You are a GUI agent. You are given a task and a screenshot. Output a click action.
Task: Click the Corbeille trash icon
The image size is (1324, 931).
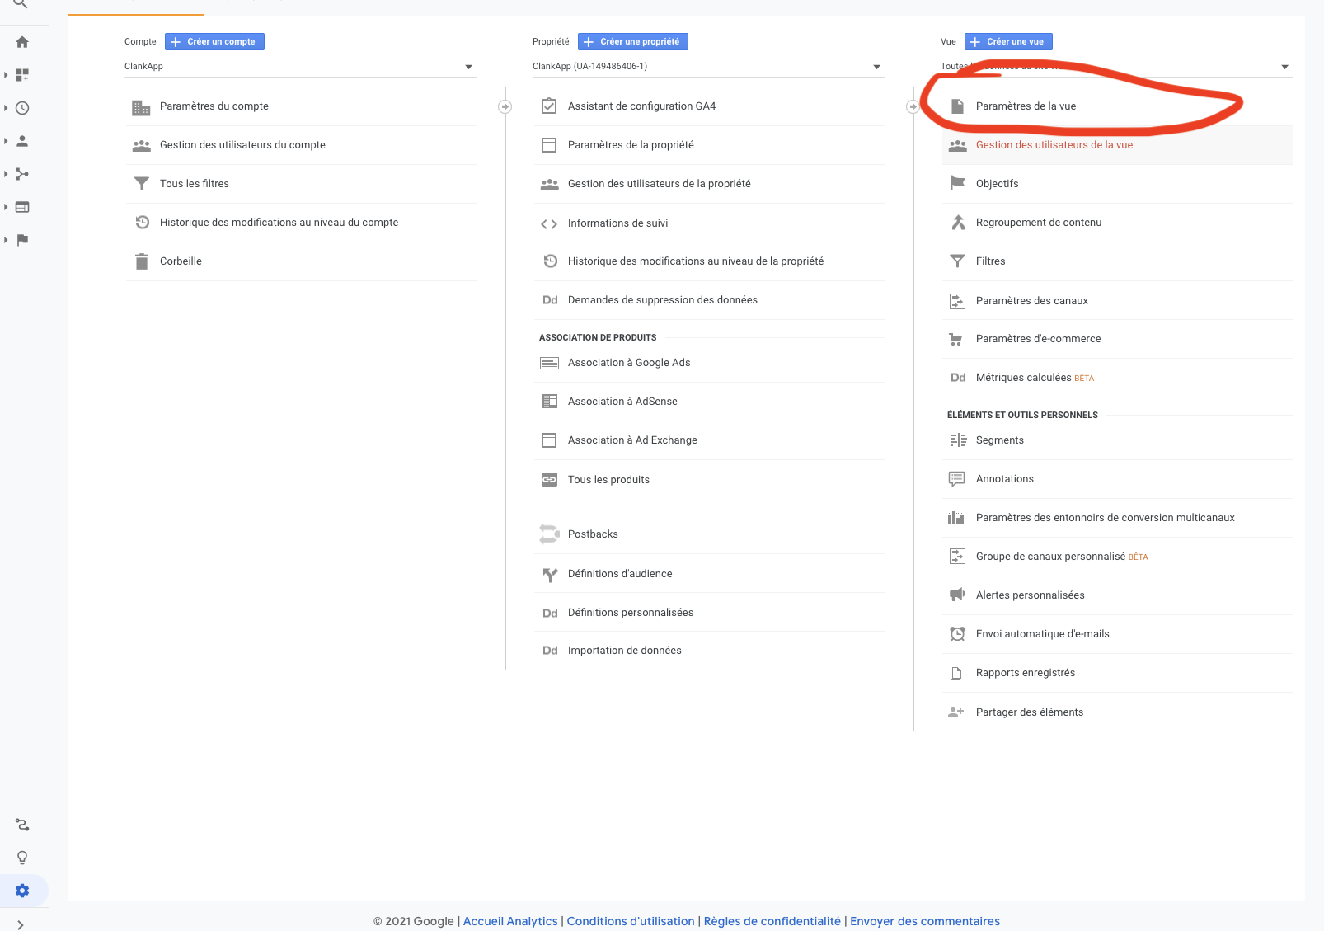(x=142, y=261)
